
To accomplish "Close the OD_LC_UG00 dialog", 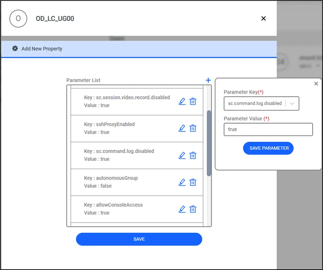I will tap(264, 18).
